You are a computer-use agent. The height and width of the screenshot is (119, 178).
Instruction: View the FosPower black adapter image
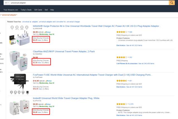click(19, 84)
